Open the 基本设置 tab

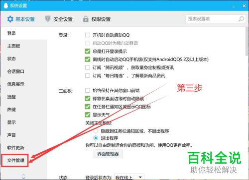tap(21, 19)
